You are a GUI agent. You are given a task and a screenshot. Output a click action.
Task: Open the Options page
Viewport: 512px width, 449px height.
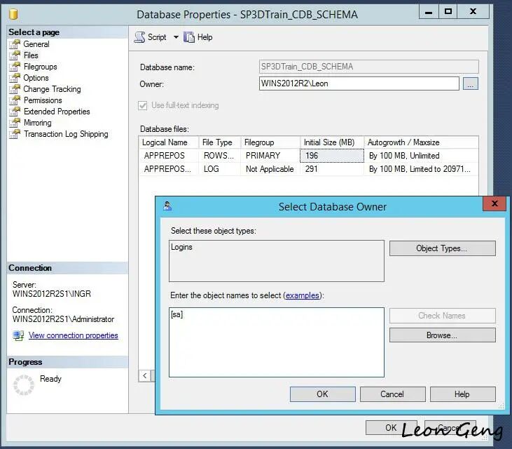(36, 78)
